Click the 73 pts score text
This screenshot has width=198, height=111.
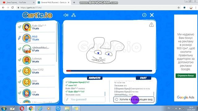[x=36, y=29]
